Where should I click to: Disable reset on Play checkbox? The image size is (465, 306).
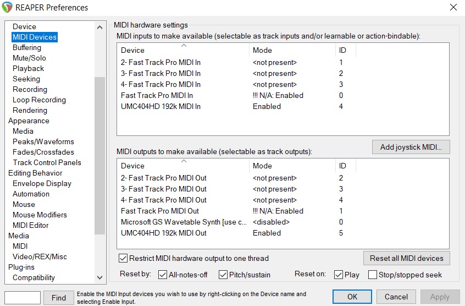point(339,275)
